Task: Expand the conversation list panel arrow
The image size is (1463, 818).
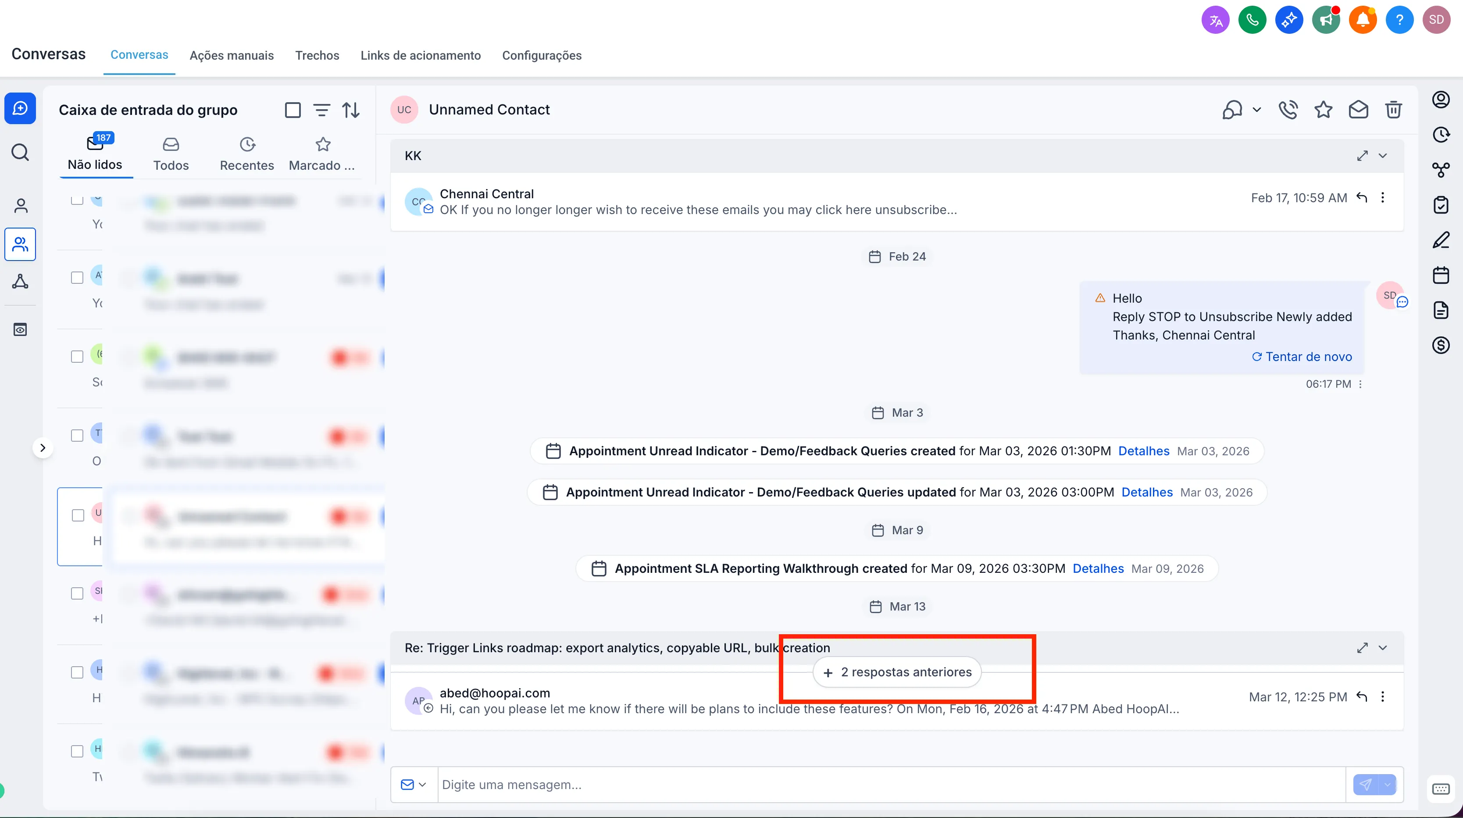Action: pyautogui.click(x=44, y=448)
